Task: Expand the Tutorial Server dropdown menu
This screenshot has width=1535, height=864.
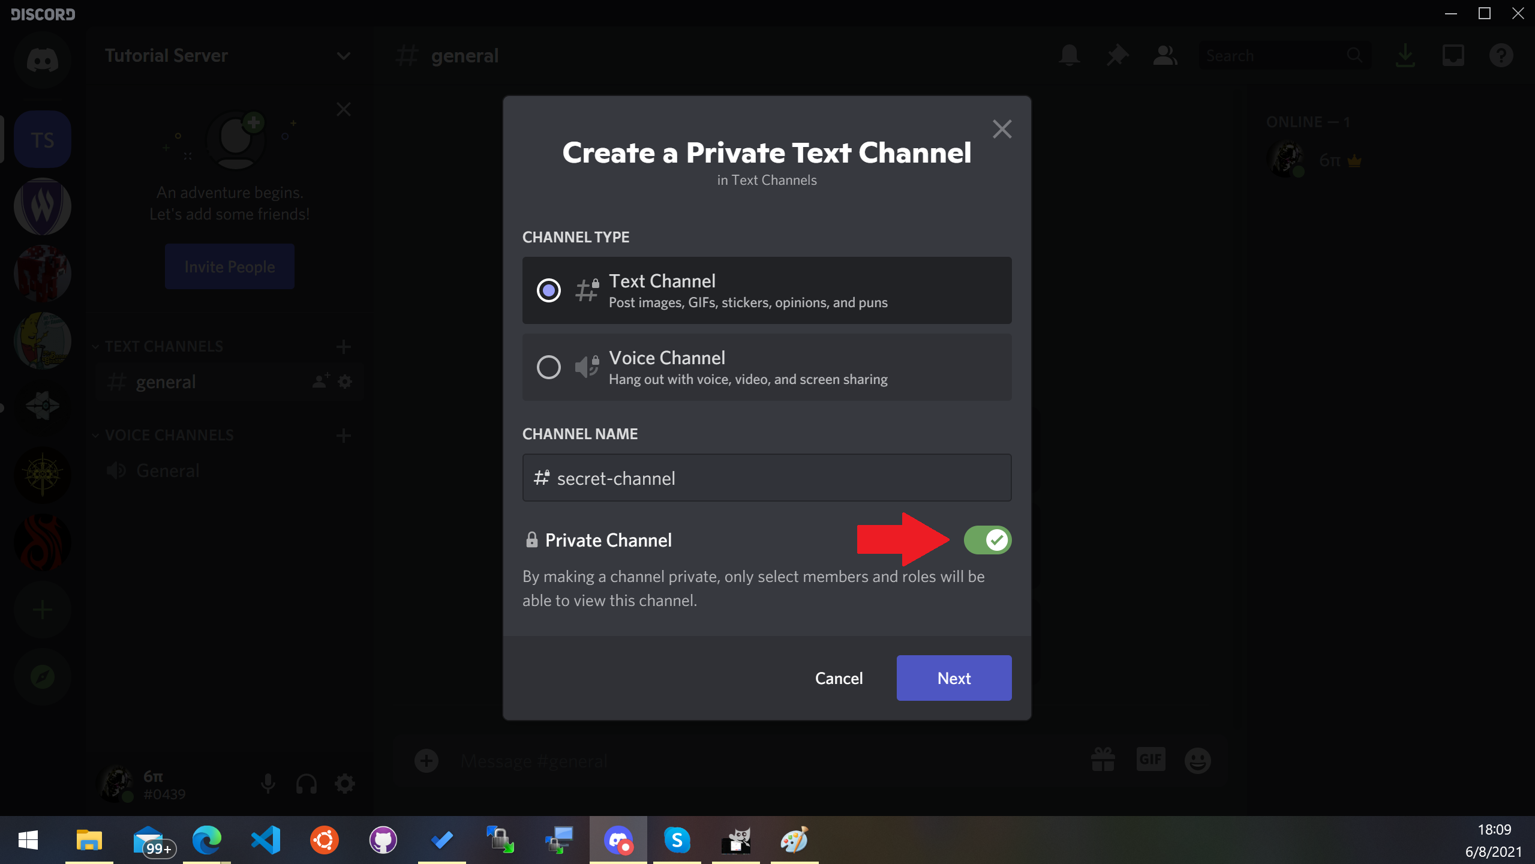Action: pyautogui.click(x=343, y=56)
